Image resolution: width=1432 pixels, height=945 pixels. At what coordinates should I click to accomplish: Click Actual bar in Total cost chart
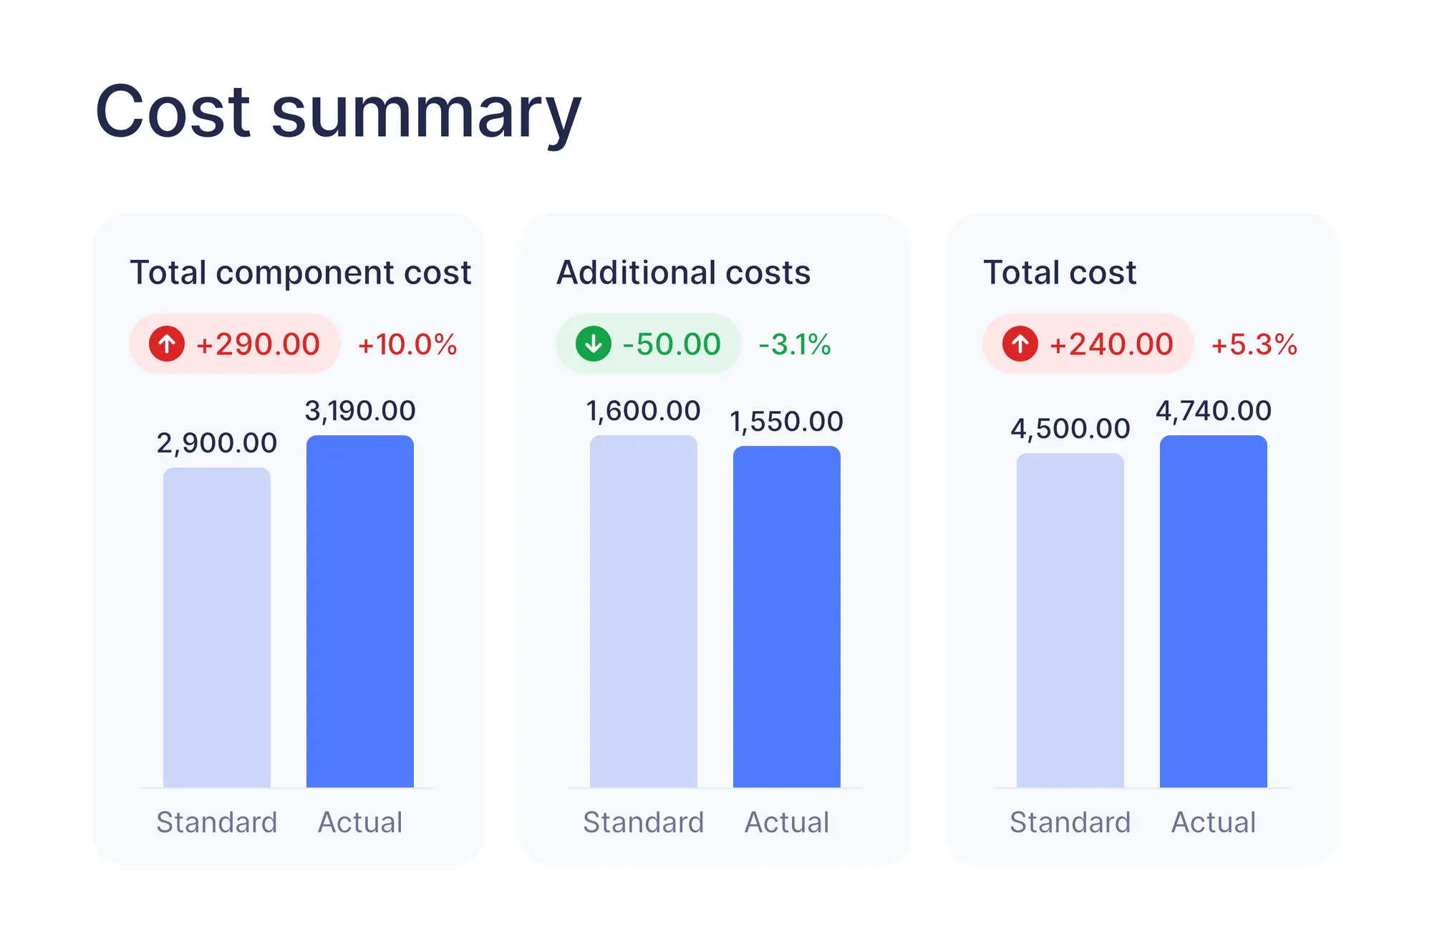click(1214, 611)
